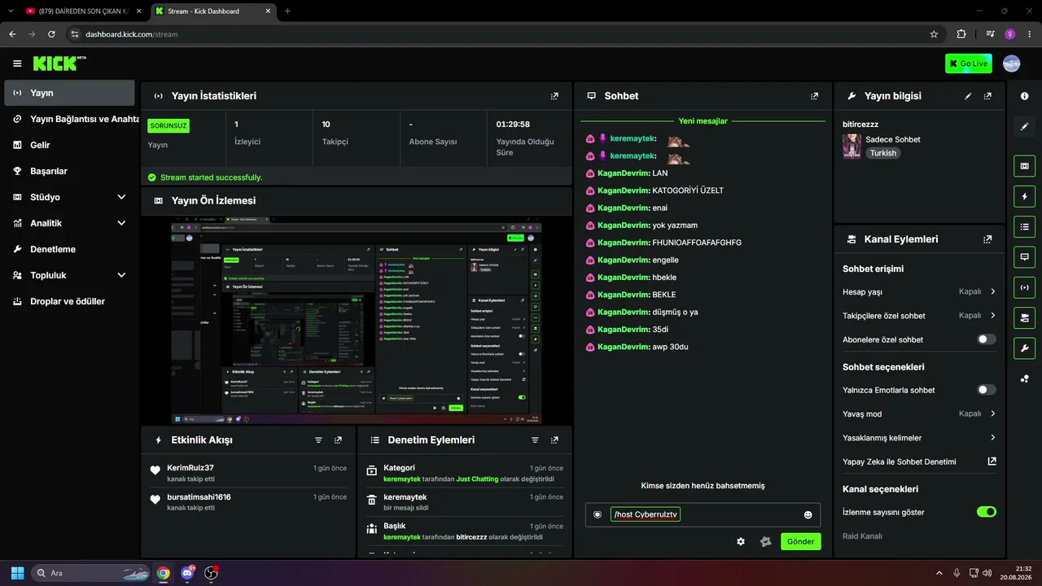Image resolution: width=1042 pixels, height=586 pixels.
Task: Click the Turkish language tag
Action: 882,153
